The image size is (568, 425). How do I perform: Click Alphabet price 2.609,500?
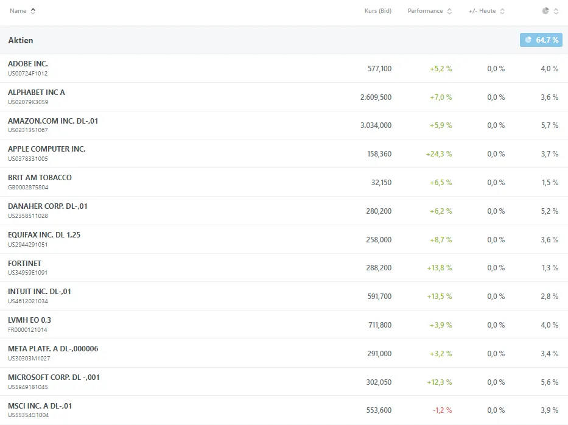[376, 97]
